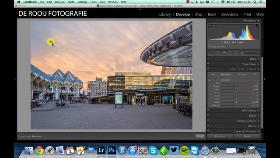Switch to the Book module
The width and height of the screenshot is (280, 158).
pyautogui.click(x=212, y=14)
